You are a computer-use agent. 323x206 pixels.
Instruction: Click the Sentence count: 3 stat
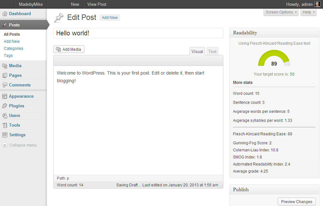(x=249, y=103)
